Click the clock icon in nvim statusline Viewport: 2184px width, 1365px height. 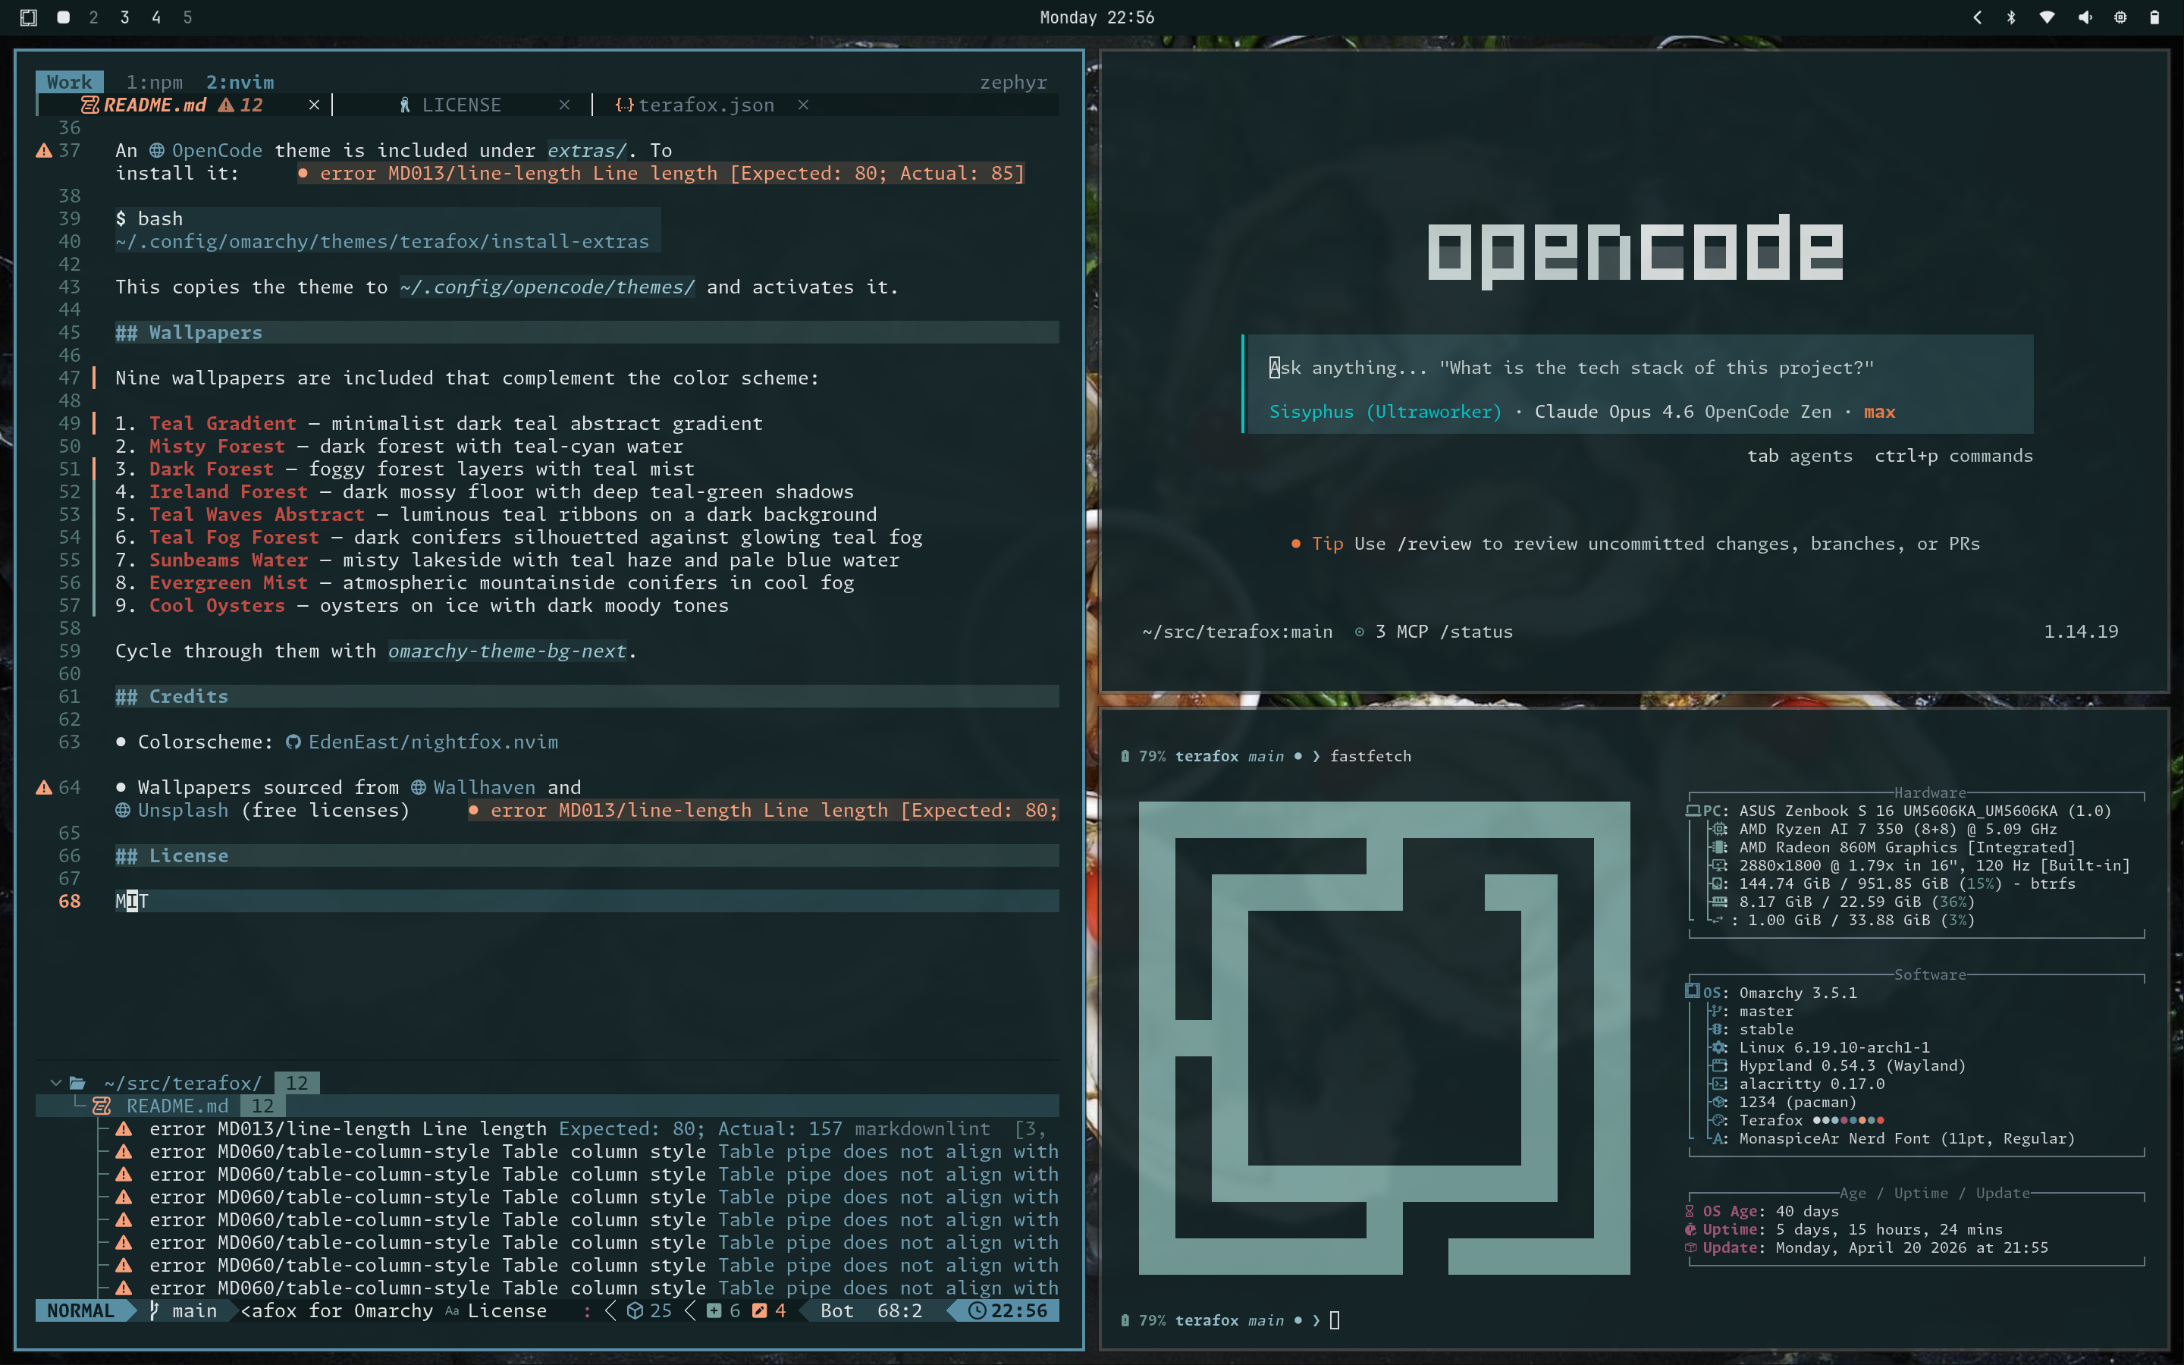[977, 1311]
